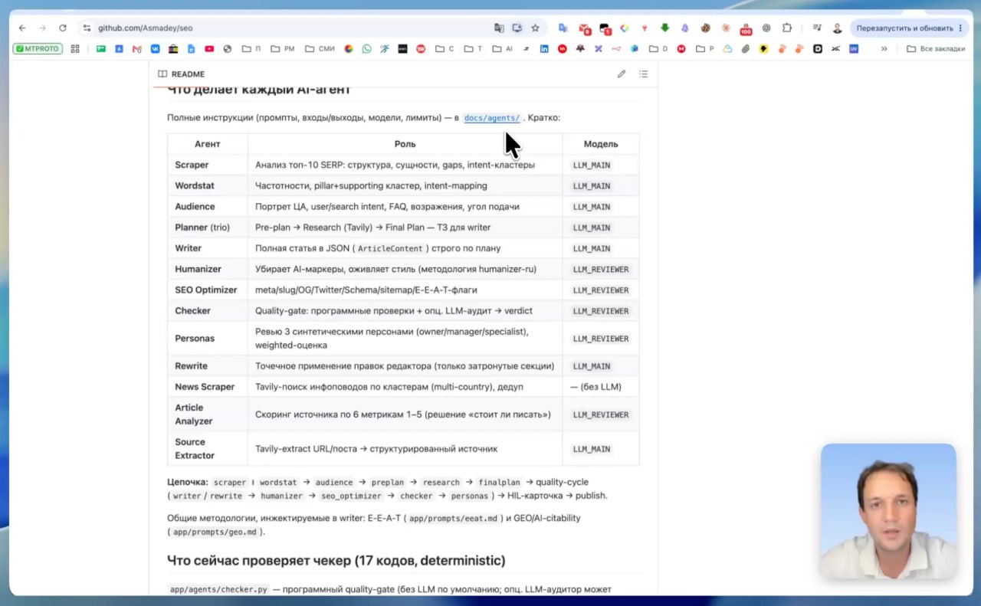Click the README panel heading
The height and width of the screenshot is (606, 981).
tap(182, 74)
